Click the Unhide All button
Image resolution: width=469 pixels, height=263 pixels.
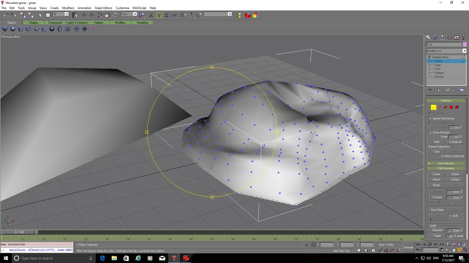tap(455, 142)
